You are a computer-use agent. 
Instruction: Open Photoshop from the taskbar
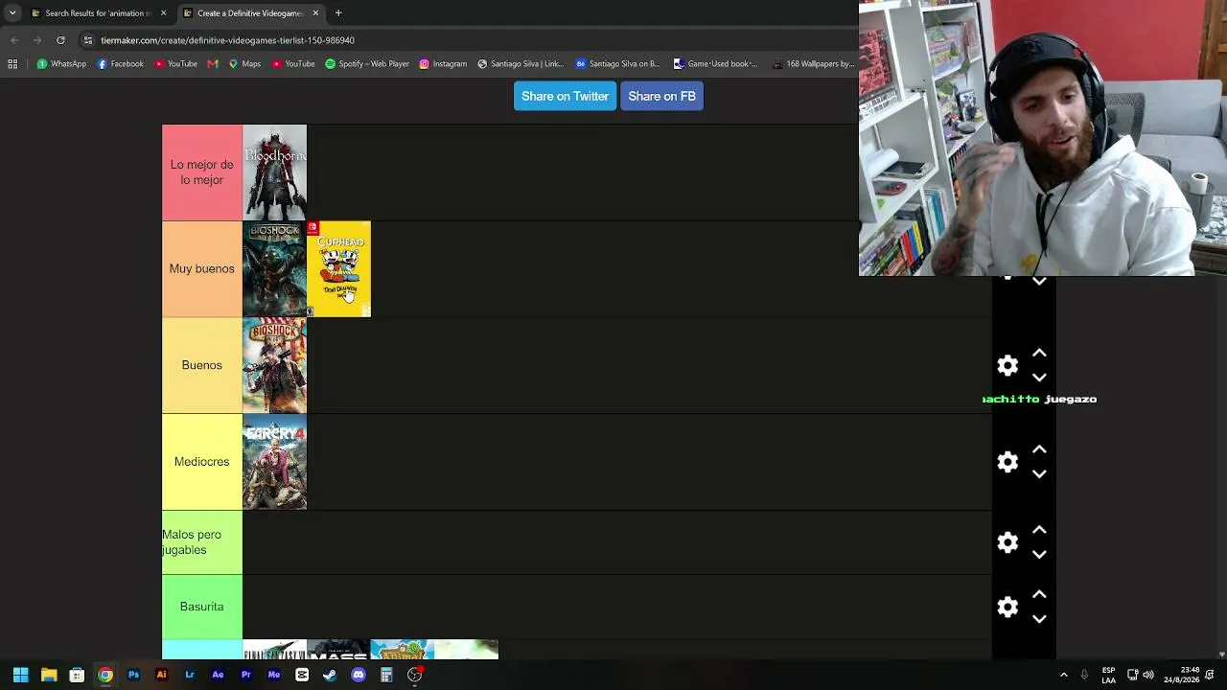coord(133,675)
